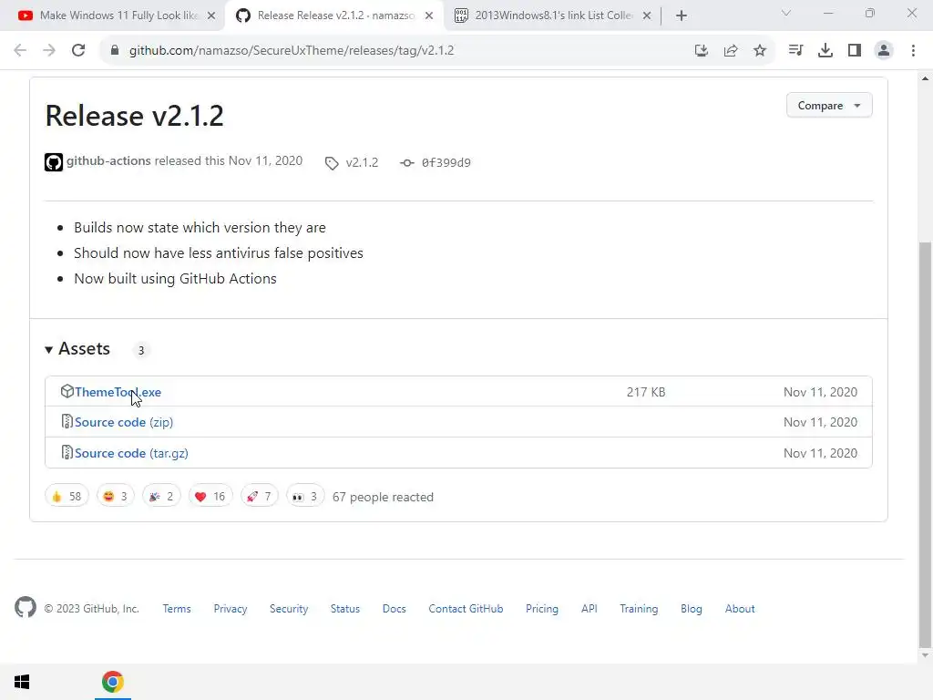The image size is (933, 700).
Task: Open the Pricing footer link
Action: pos(542,609)
